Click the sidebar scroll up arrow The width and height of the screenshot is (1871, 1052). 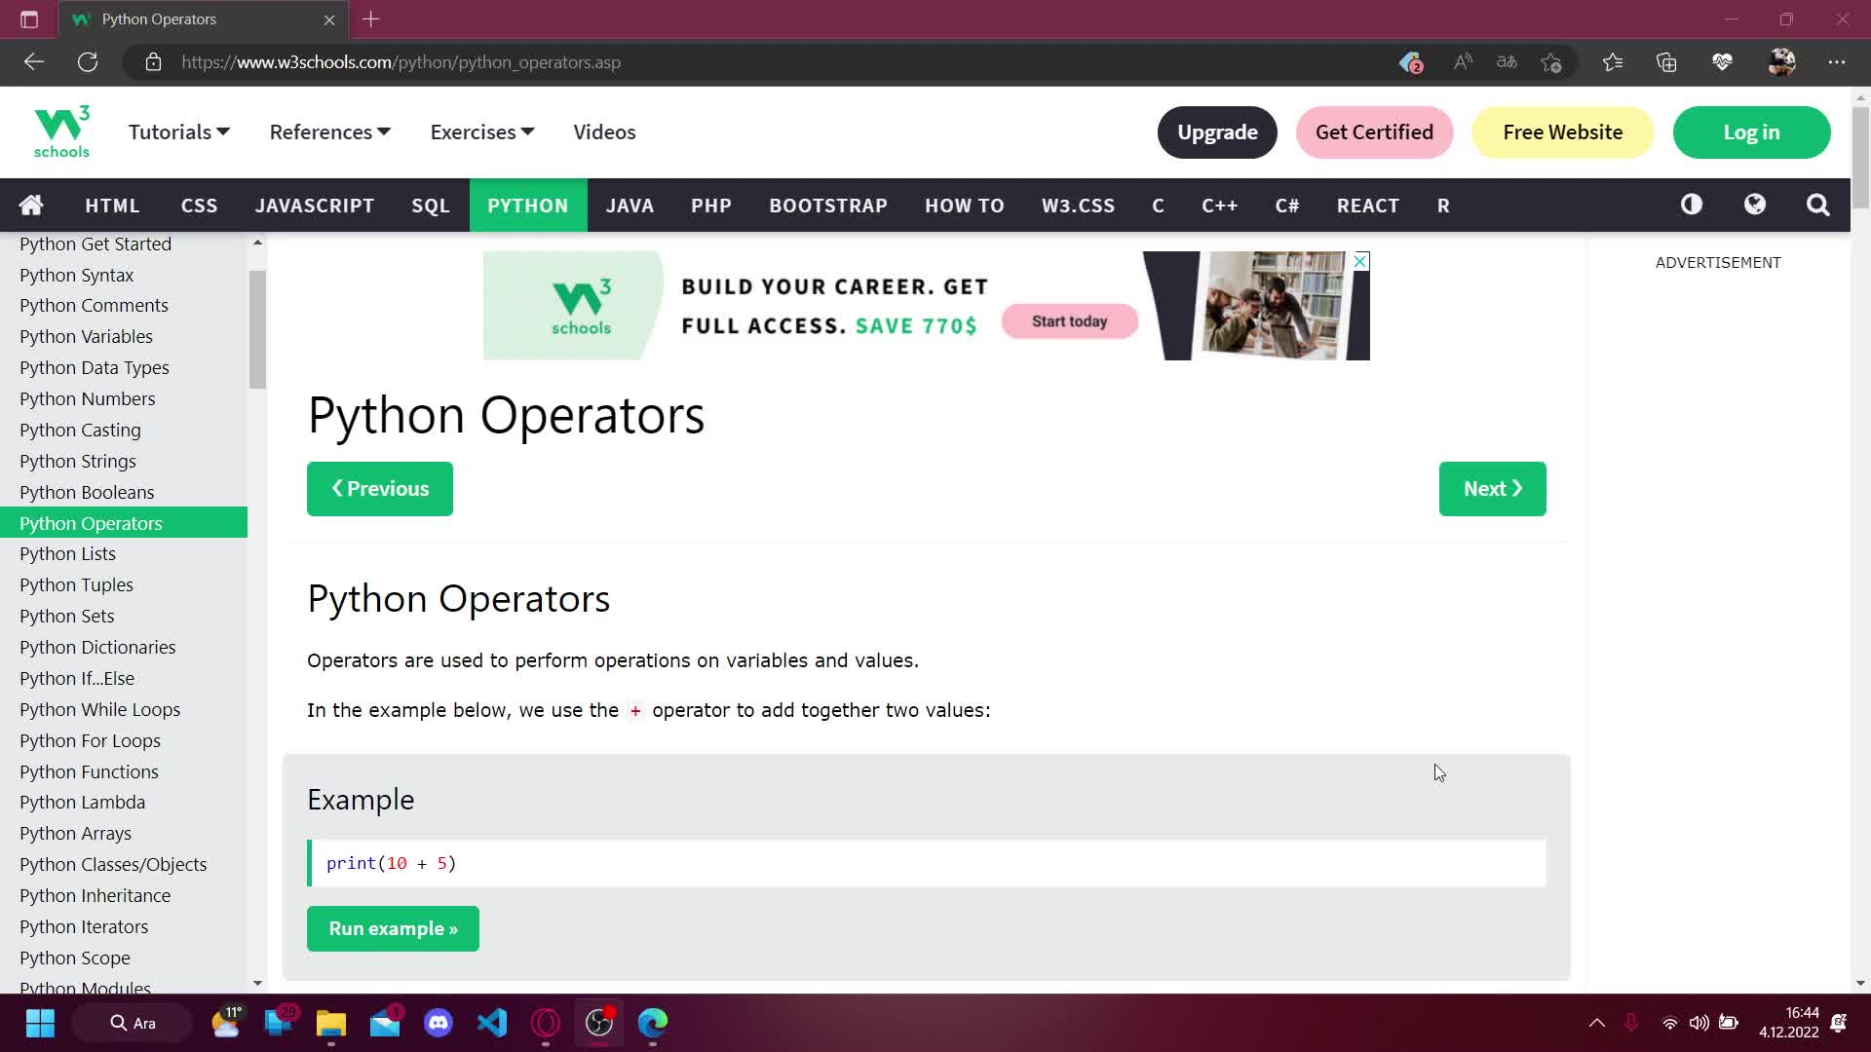(257, 243)
